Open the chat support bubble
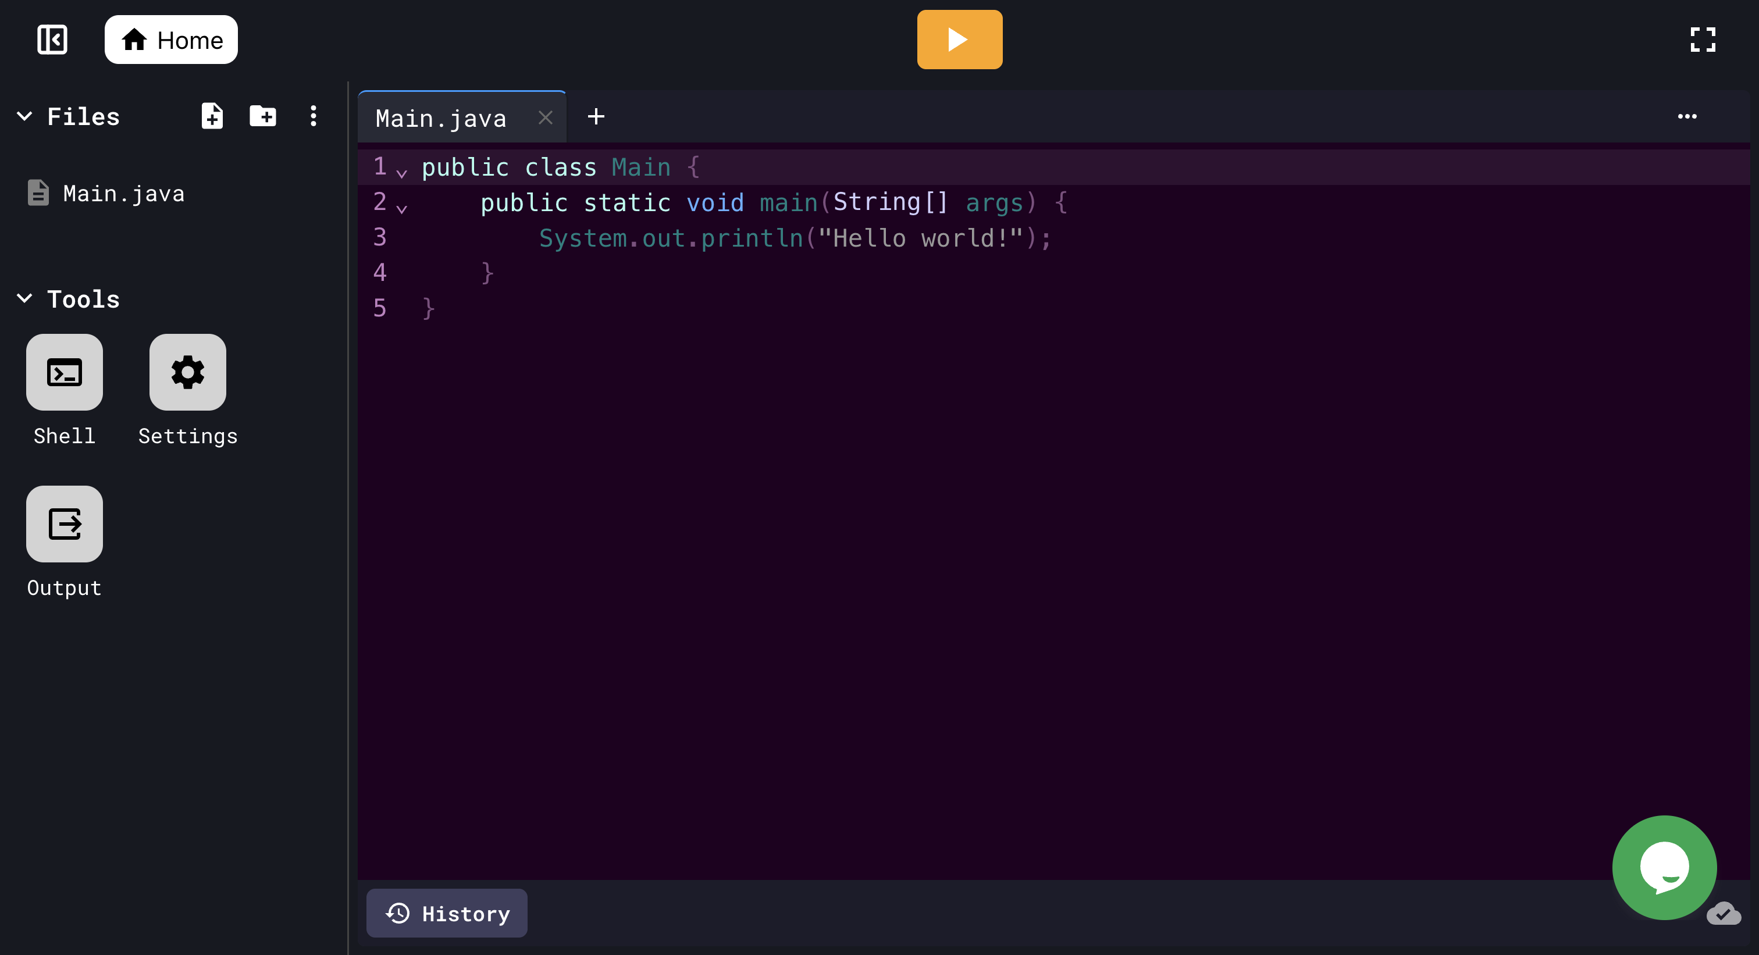The height and width of the screenshot is (955, 1759). tap(1664, 868)
